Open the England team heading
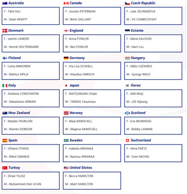Viewport: 187px width, 194px height. [76, 31]
